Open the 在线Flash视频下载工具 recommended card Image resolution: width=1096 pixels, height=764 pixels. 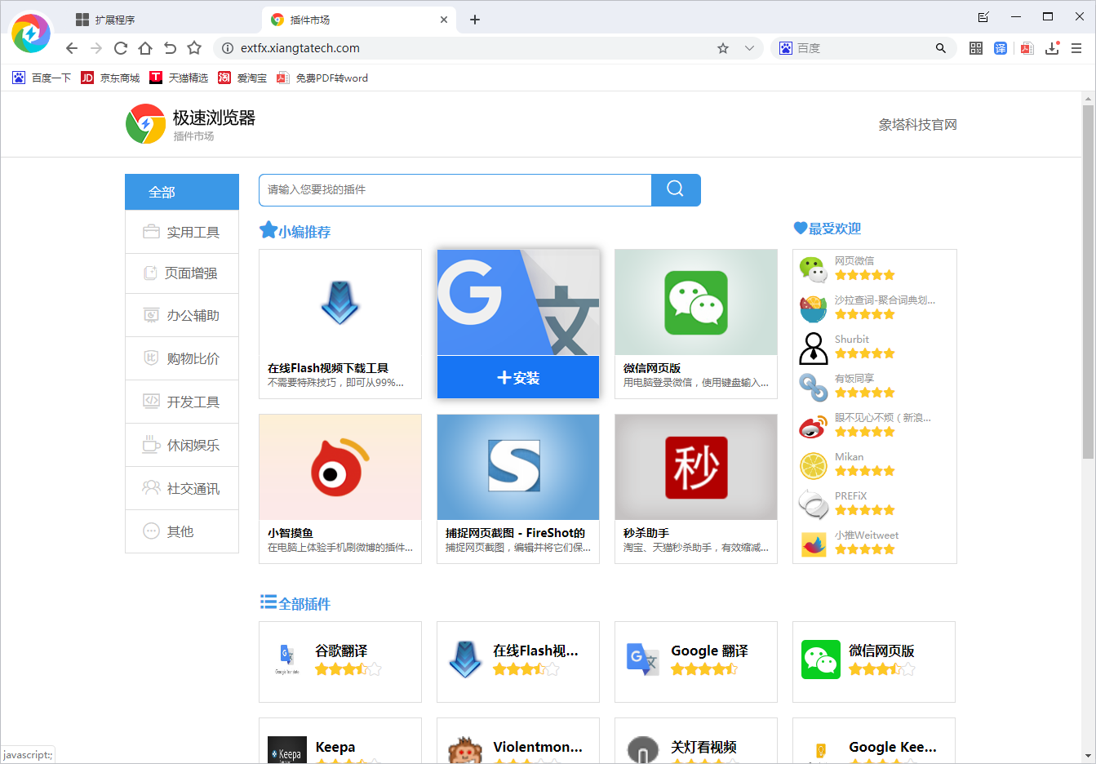(x=340, y=324)
